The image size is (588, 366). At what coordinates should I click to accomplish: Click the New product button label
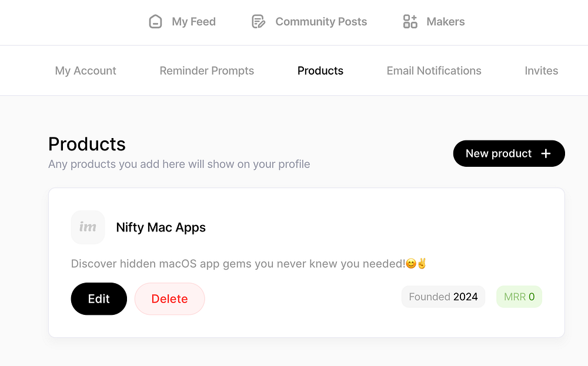click(498, 153)
